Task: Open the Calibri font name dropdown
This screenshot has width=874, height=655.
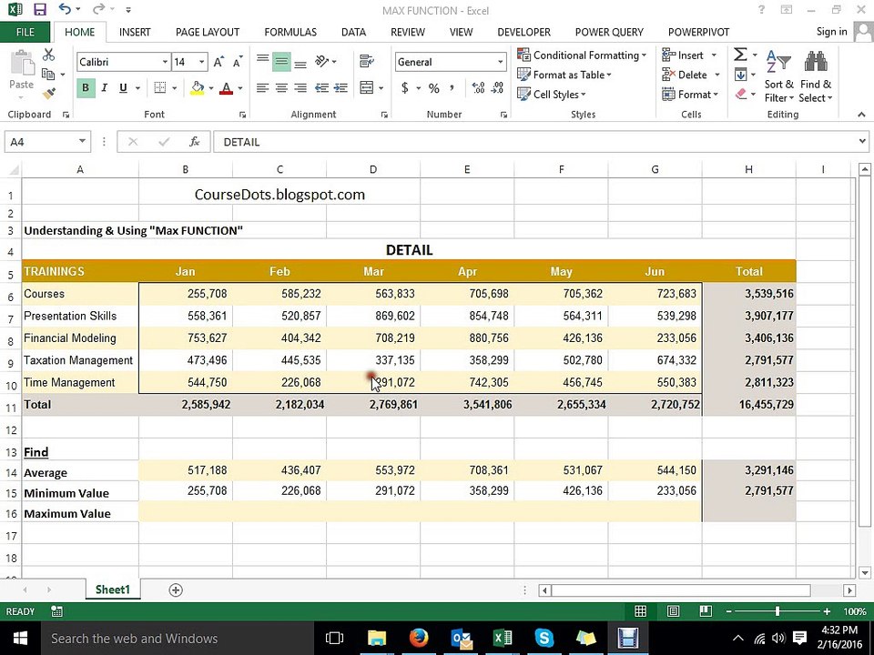Action: (x=165, y=62)
